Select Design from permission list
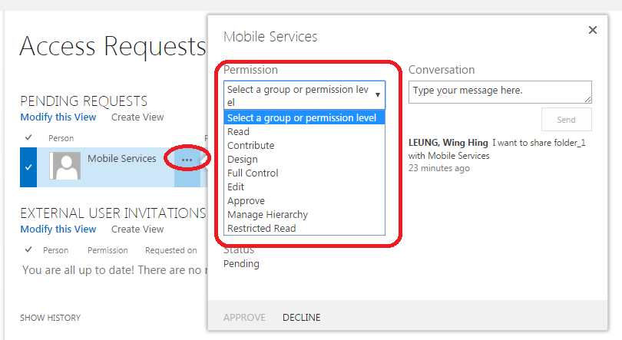Image resolution: width=622 pixels, height=340 pixels. (x=243, y=160)
